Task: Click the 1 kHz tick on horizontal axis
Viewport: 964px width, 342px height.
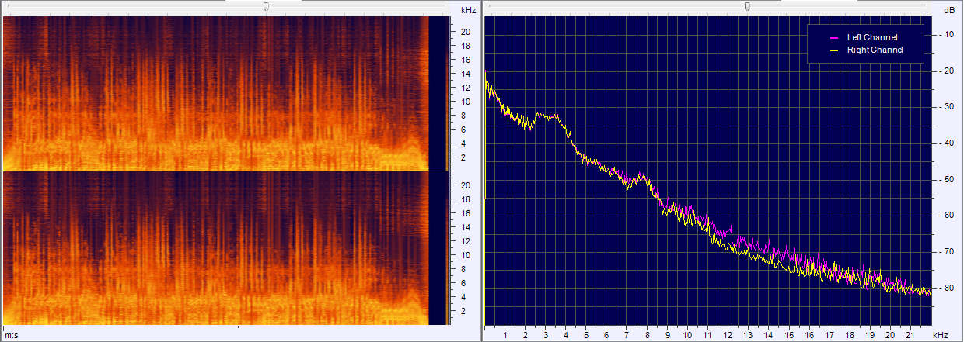Action: click(x=505, y=335)
